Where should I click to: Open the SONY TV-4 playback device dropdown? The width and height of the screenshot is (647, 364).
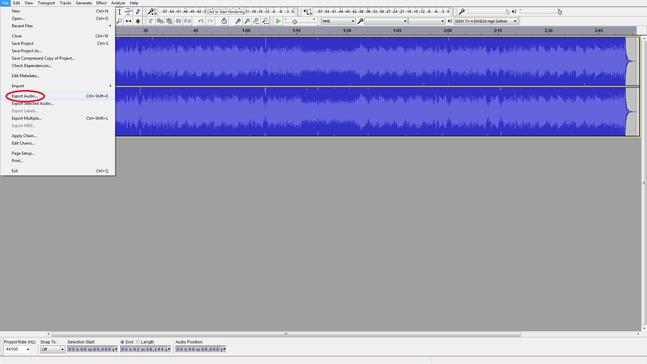(486, 21)
